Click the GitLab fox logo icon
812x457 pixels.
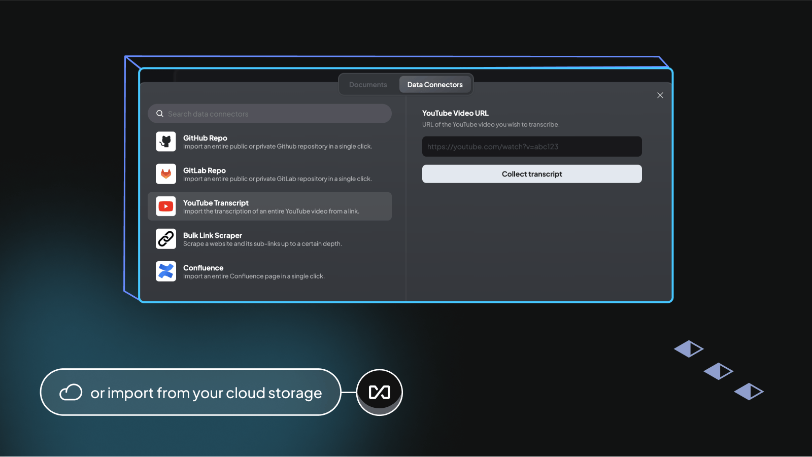(x=166, y=174)
